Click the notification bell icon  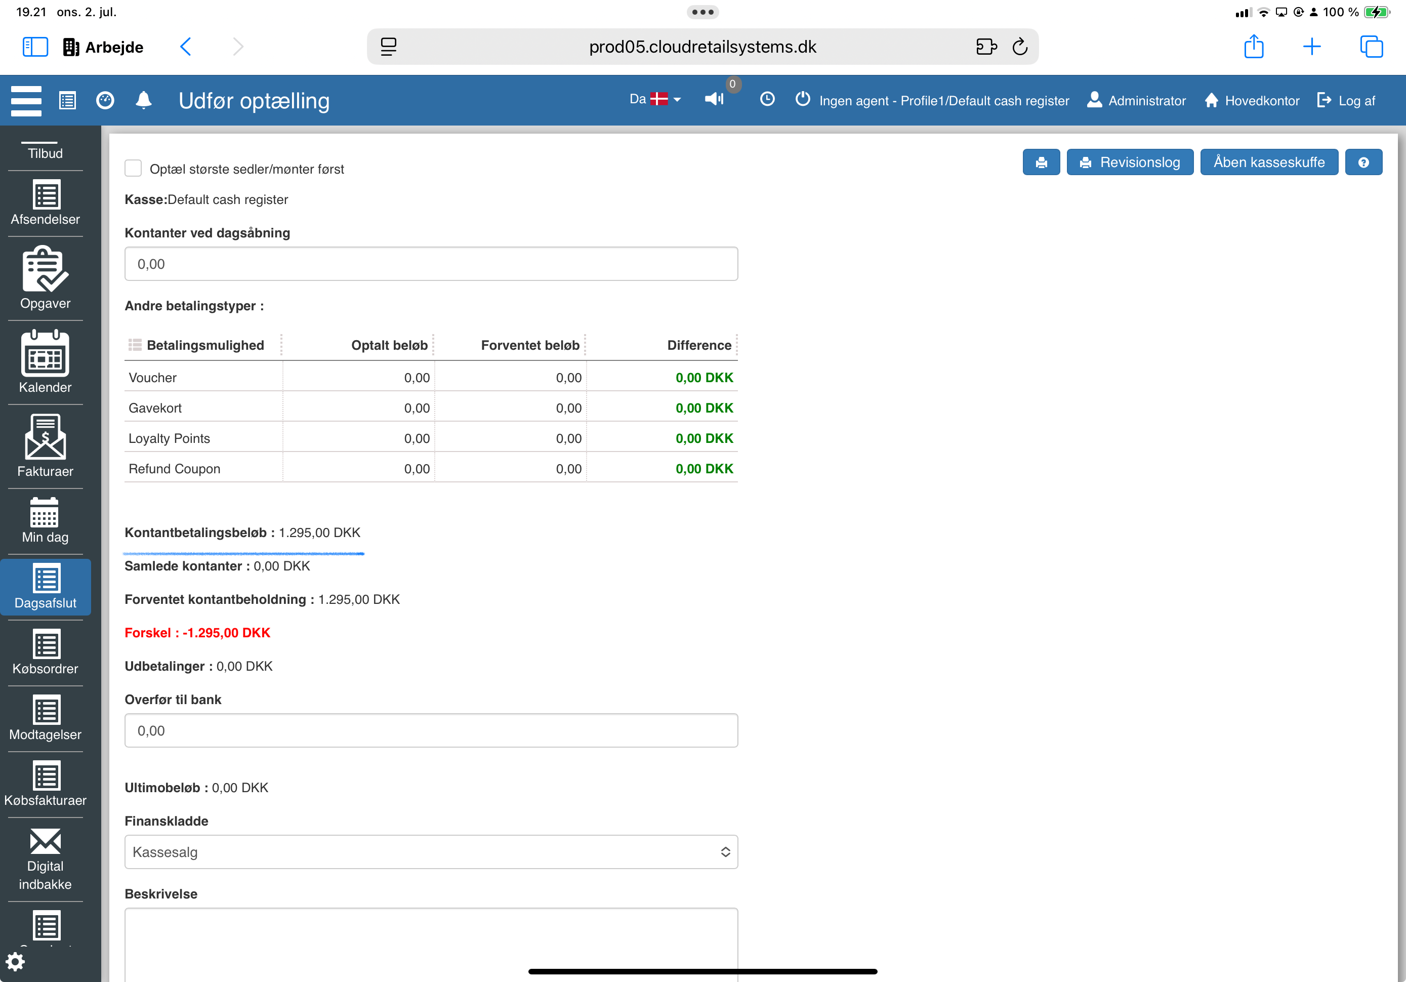tap(143, 100)
